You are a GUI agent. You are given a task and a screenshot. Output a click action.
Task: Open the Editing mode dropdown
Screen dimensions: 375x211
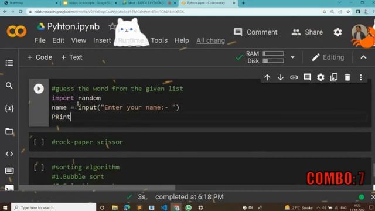tap(328, 57)
